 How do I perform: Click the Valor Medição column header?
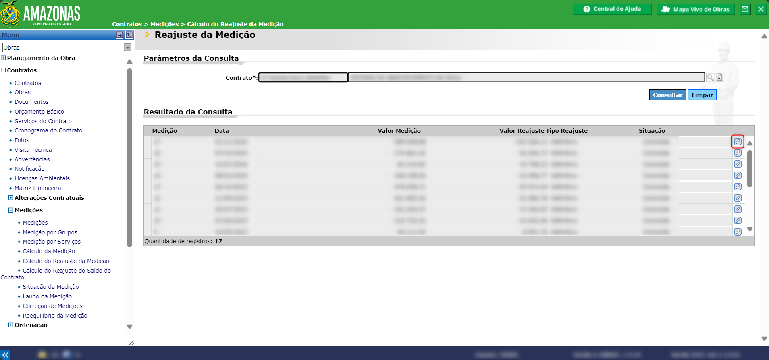(399, 131)
